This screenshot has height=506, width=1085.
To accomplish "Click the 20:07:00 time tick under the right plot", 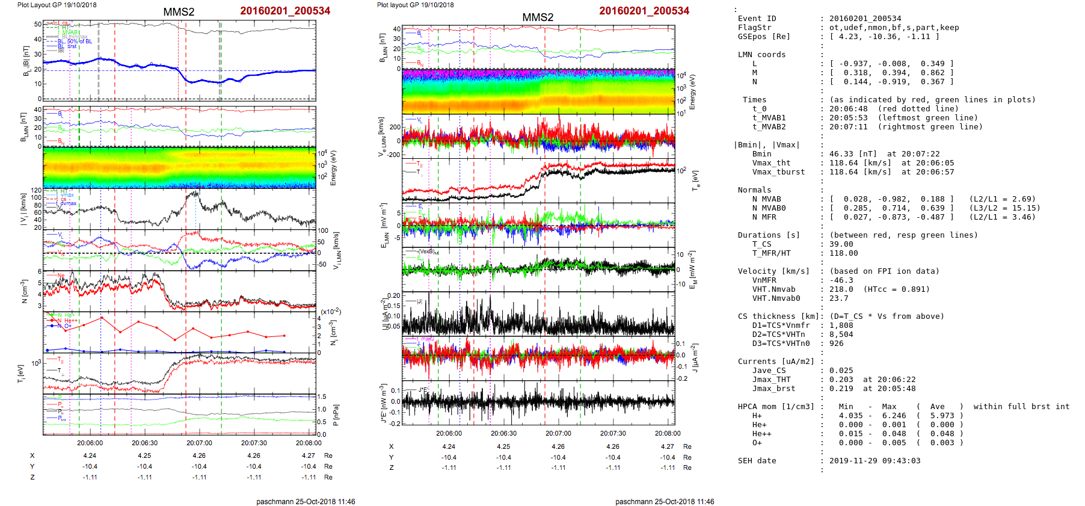I will [x=558, y=433].
